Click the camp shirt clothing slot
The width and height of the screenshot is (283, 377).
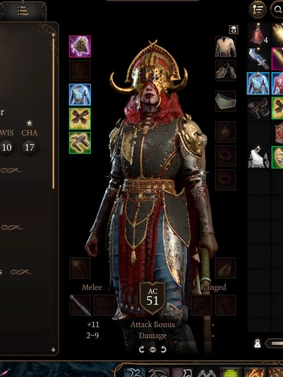point(226,47)
